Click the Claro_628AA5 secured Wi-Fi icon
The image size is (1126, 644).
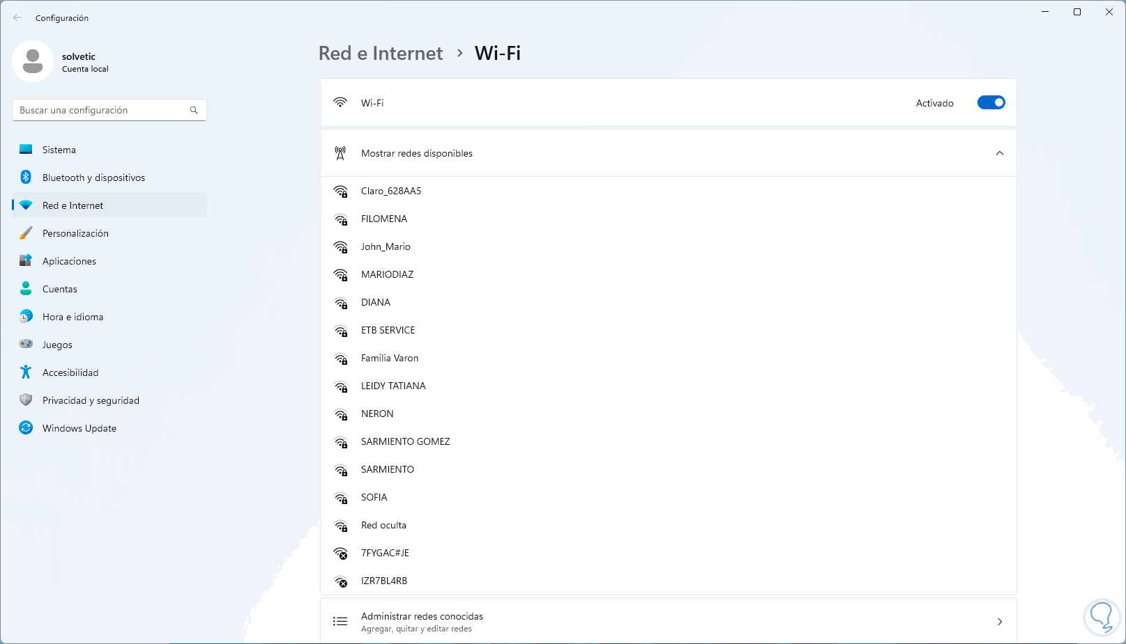pyautogui.click(x=340, y=191)
